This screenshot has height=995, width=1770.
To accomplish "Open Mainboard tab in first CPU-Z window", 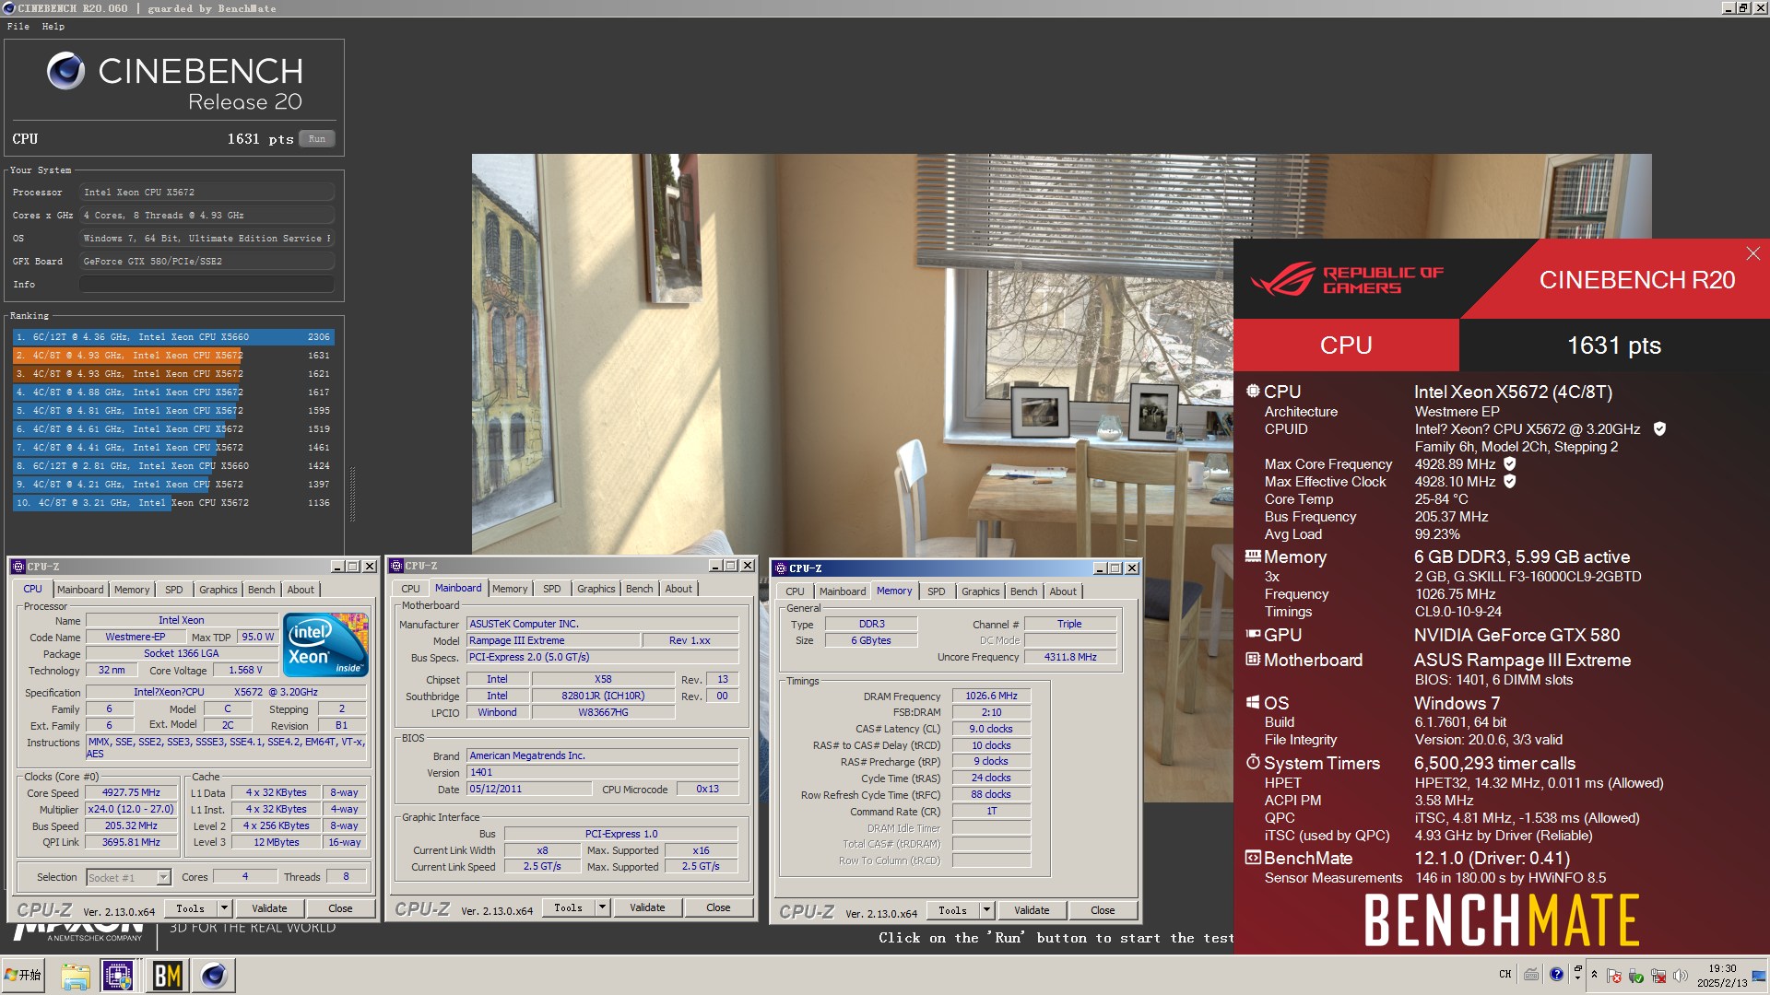I will [x=80, y=590].
